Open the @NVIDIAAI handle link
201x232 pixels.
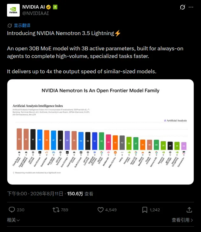[35, 13]
